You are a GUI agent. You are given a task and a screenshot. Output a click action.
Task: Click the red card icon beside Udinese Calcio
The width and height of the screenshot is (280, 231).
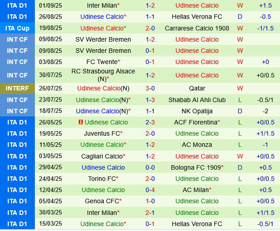[81, 122]
